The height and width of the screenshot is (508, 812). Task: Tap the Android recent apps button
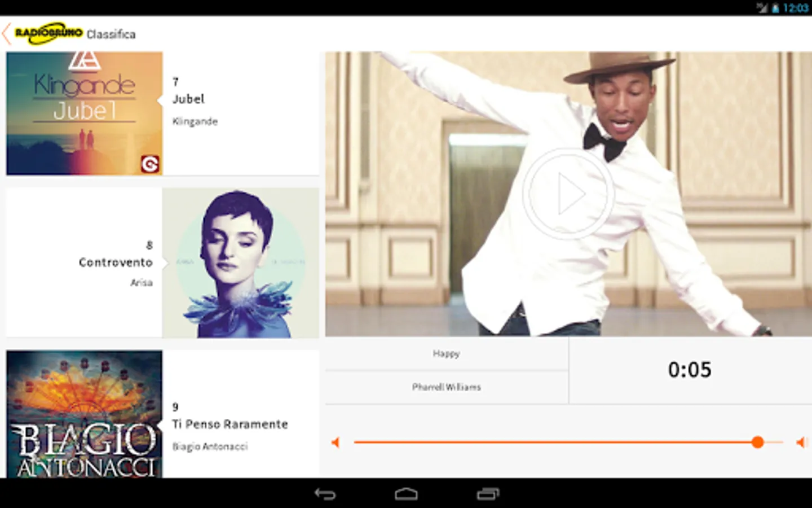[x=488, y=494]
